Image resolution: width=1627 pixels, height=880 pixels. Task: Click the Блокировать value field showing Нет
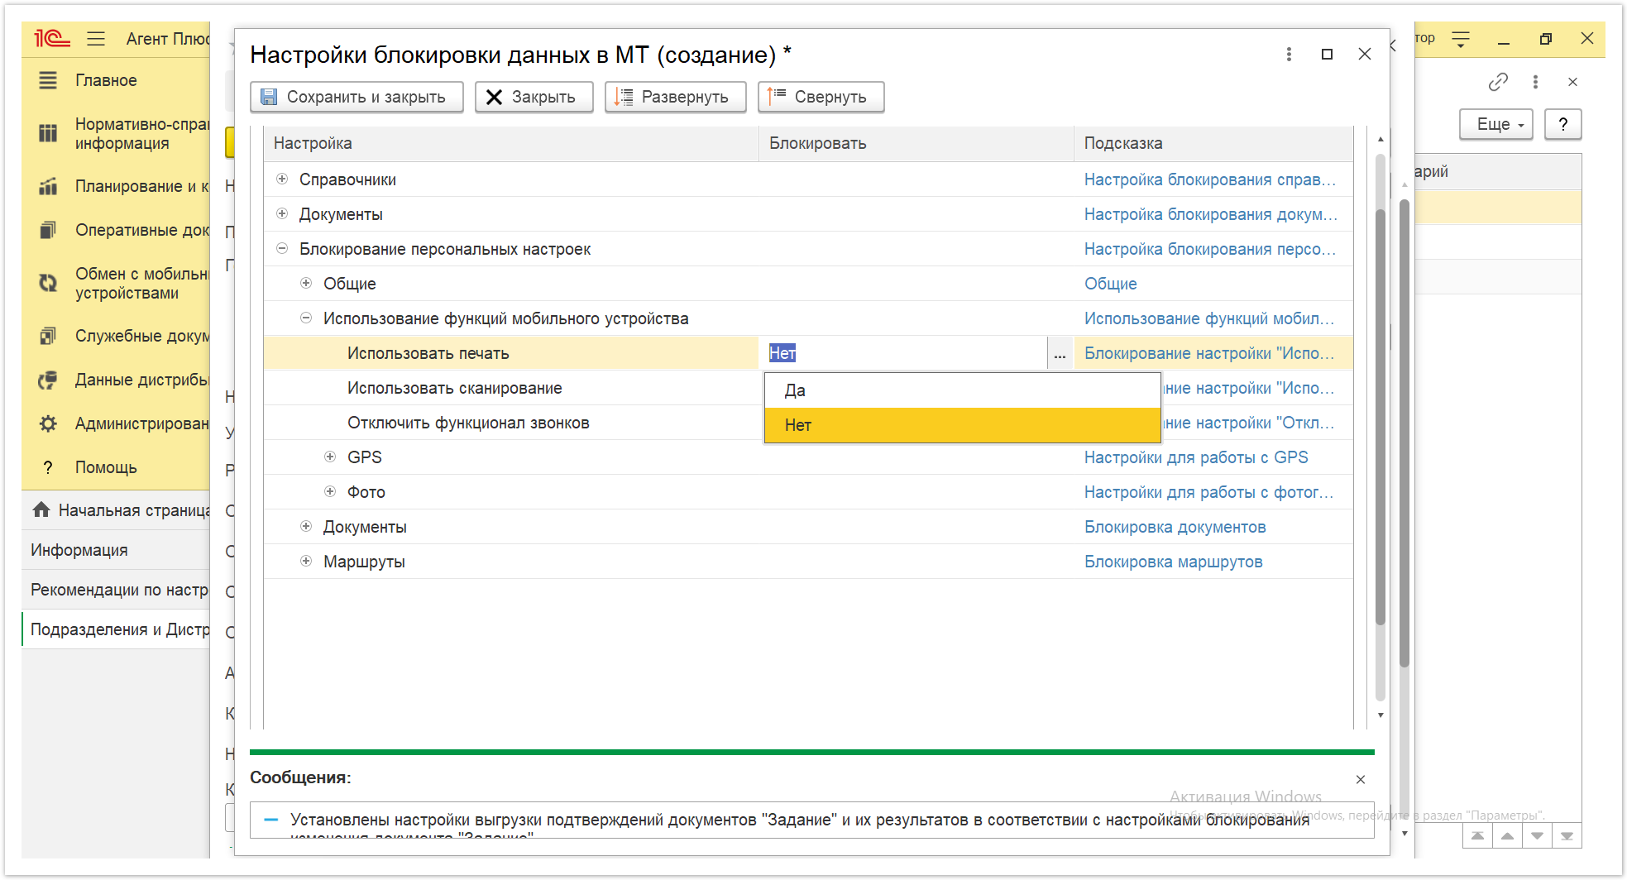click(x=903, y=353)
